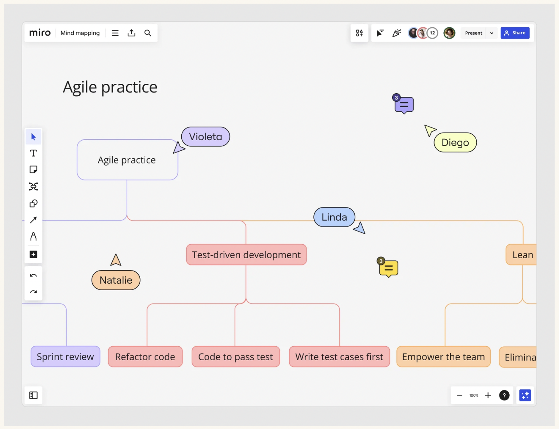Click the 100% zoom level

tap(474, 395)
